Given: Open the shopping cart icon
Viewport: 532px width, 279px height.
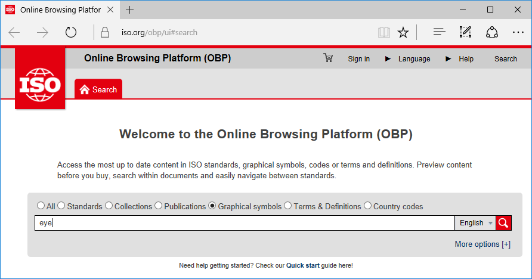Looking at the screenshot, I should [328, 58].
